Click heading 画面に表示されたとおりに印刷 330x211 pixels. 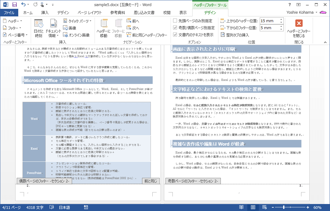pos(204,49)
